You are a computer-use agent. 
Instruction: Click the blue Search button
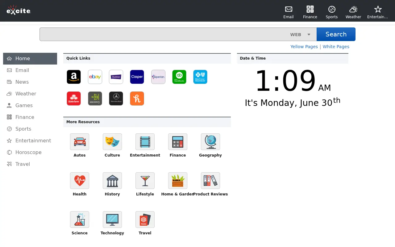coord(336,34)
